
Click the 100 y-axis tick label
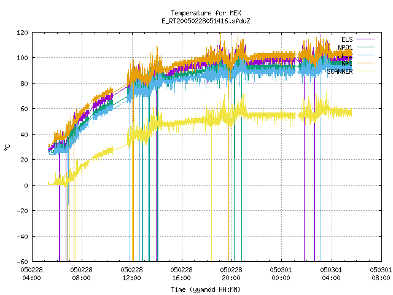(22, 58)
